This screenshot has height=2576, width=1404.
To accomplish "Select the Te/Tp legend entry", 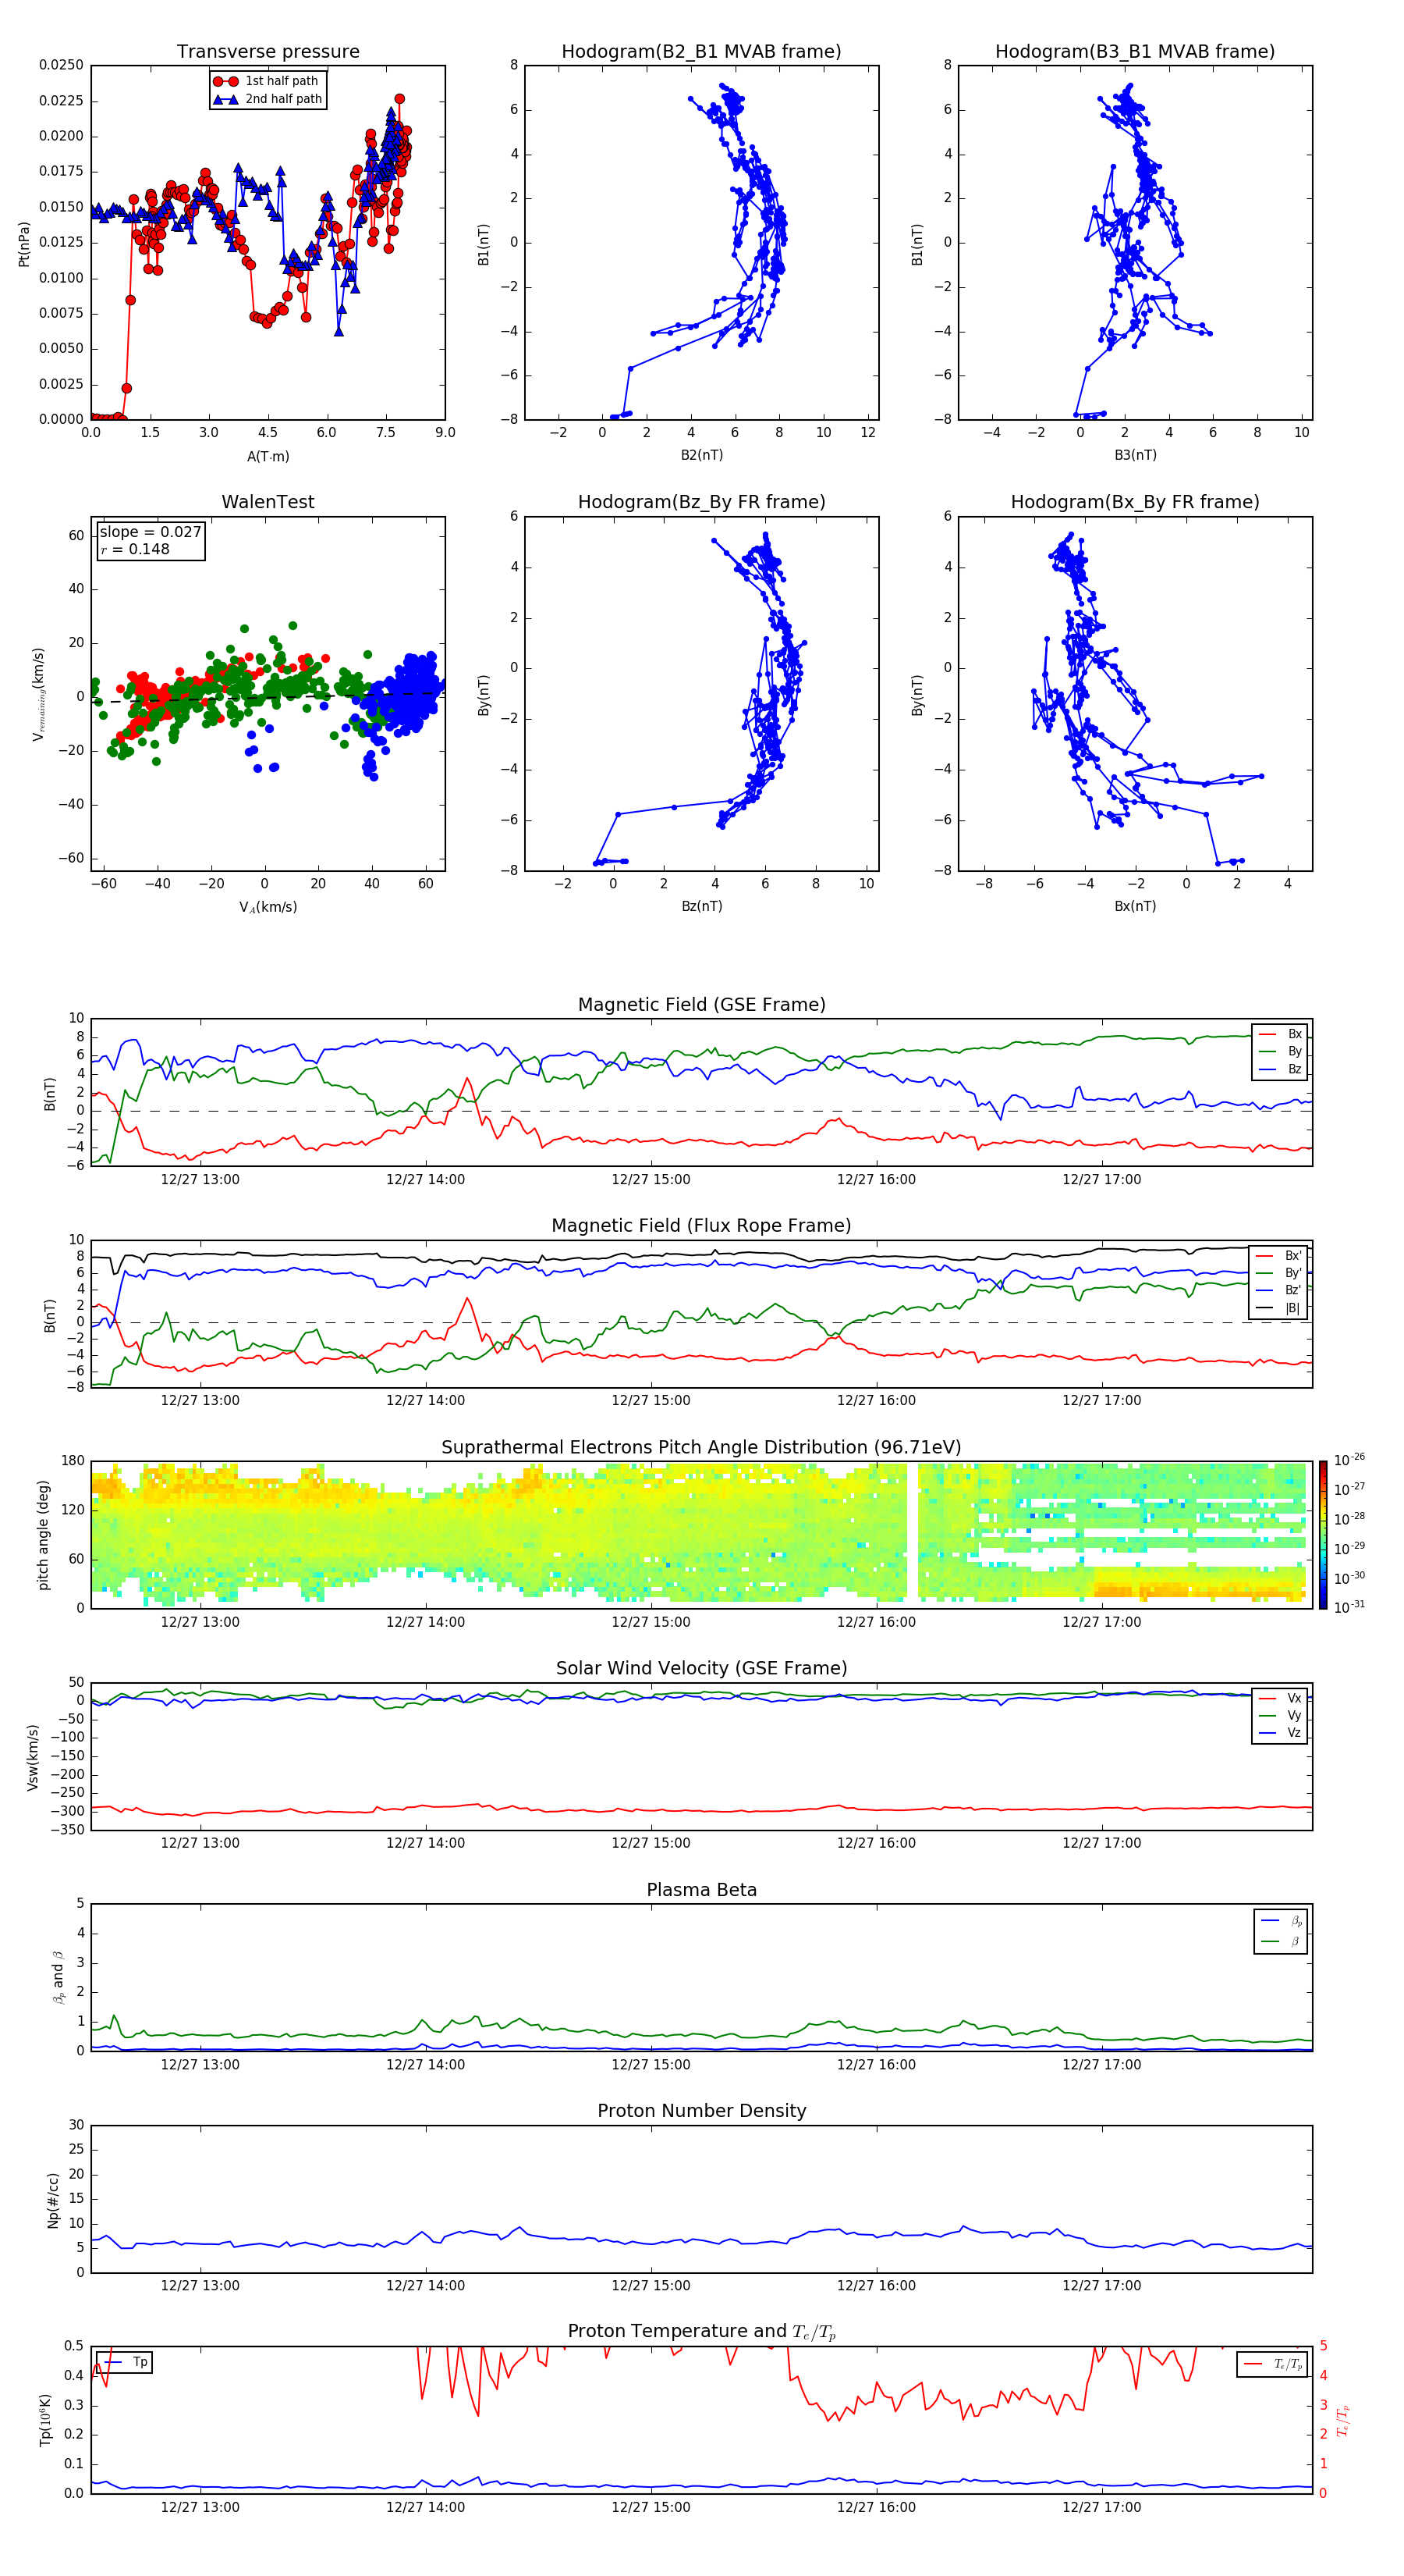I will tap(1273, 2365).
